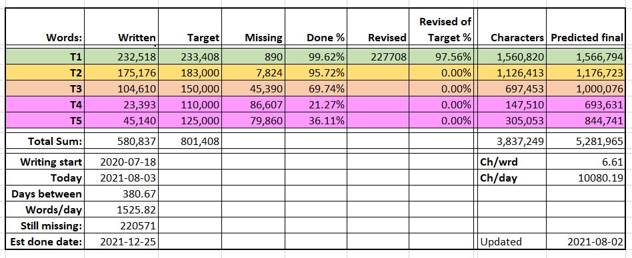
Task: Click T3 Predicted final 1,000,076
Action: point(585,88)
